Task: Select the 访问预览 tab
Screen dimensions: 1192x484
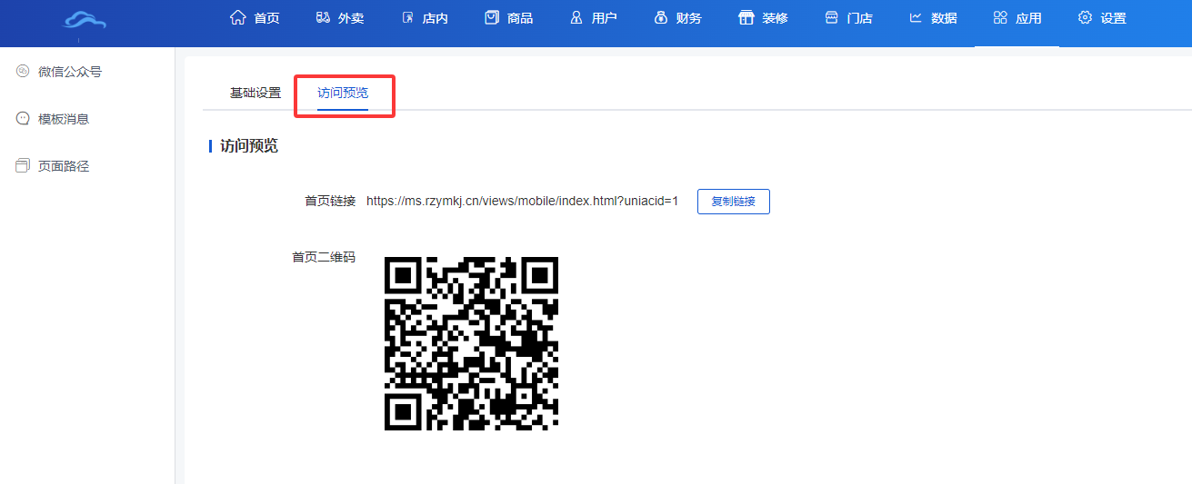Action: pyautogui.click(x=343, y=93)
